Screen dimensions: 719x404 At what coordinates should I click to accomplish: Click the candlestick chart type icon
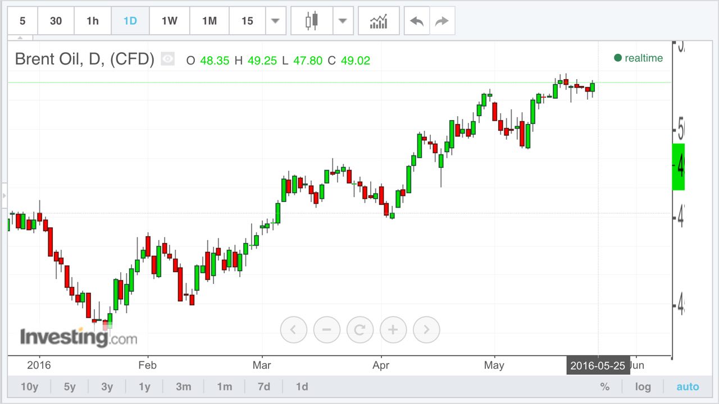click(312, 21)
